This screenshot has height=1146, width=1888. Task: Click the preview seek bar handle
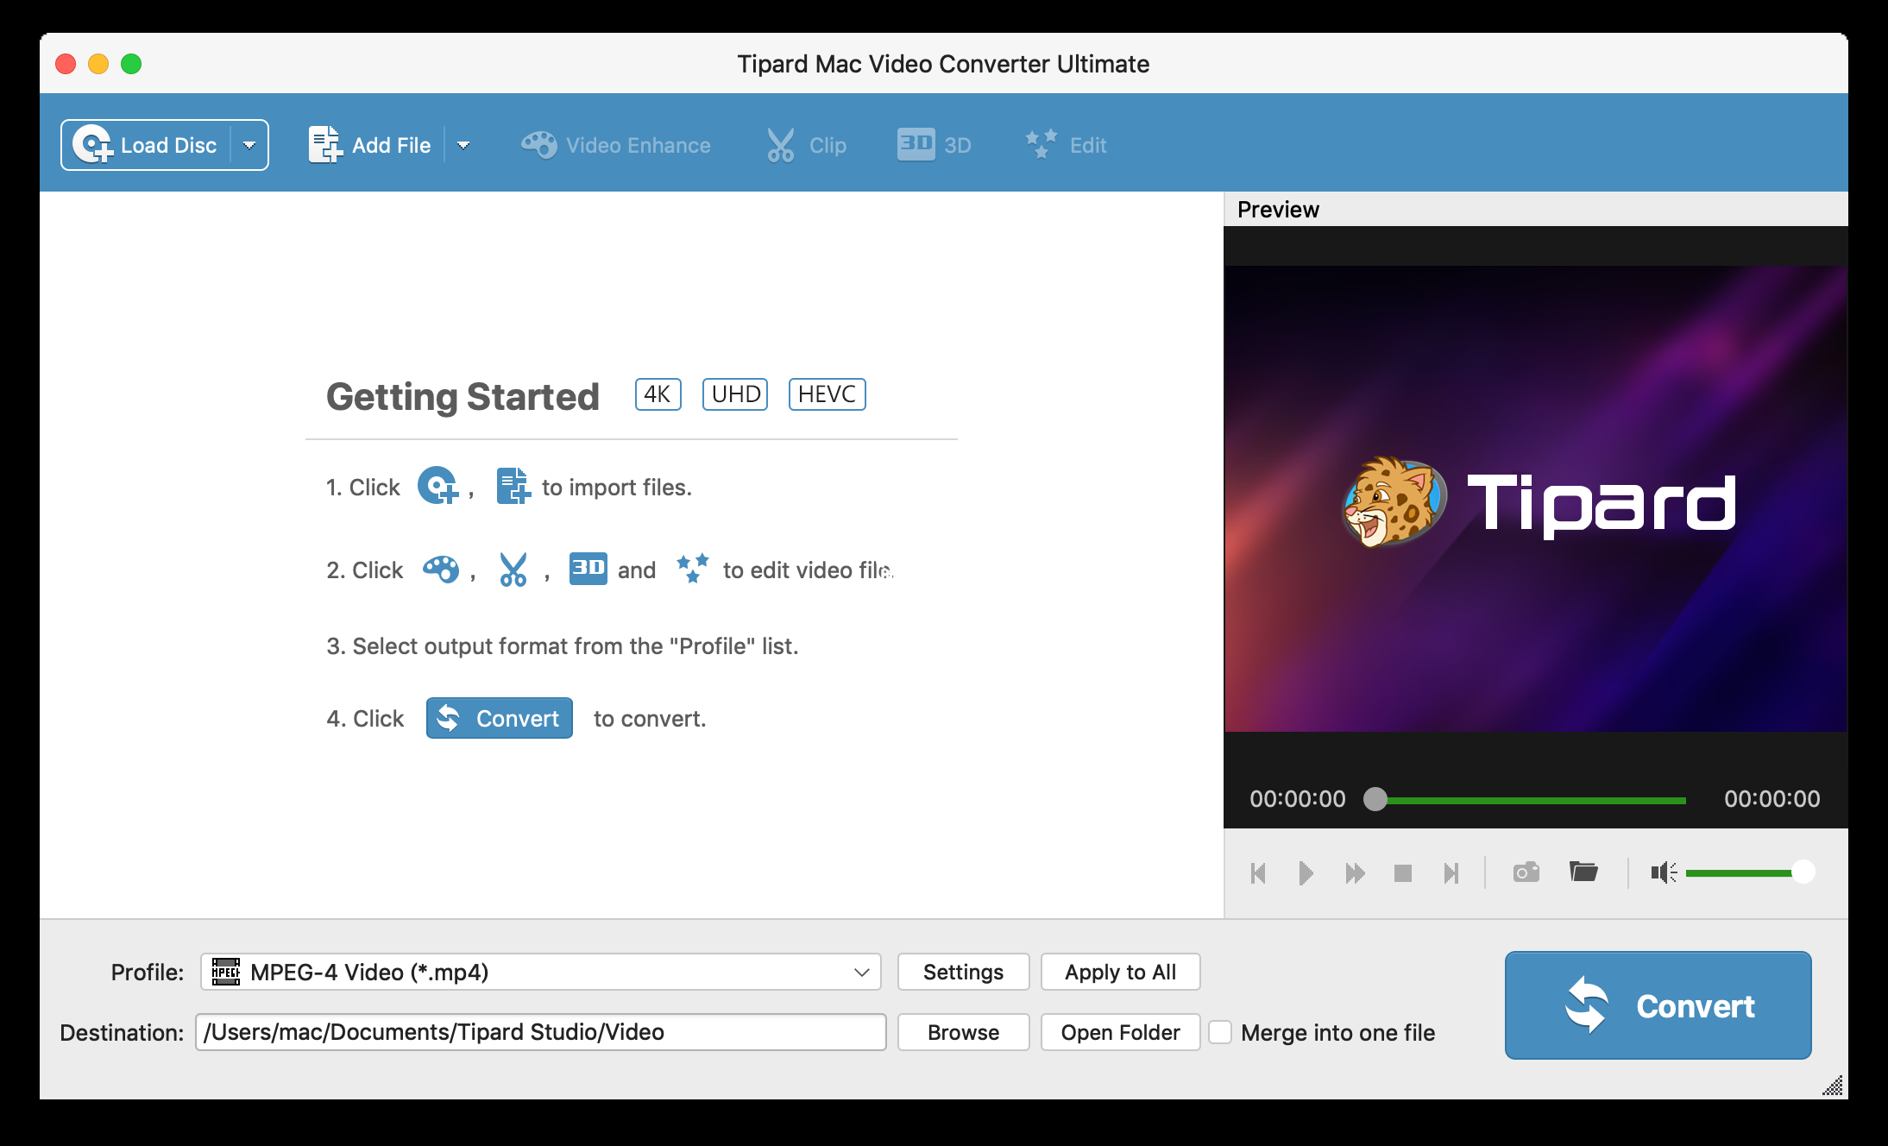coord(1375,799)
